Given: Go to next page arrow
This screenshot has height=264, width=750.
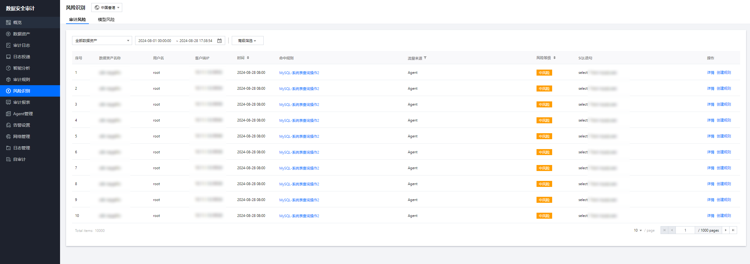Looking at the screenshot, I should pos(726,230).
